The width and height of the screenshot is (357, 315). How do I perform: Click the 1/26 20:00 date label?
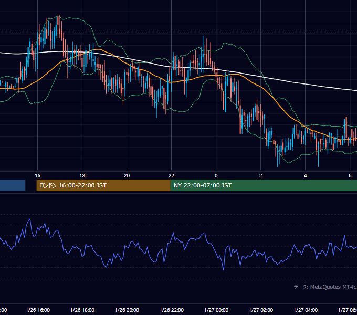pos(127,310)
